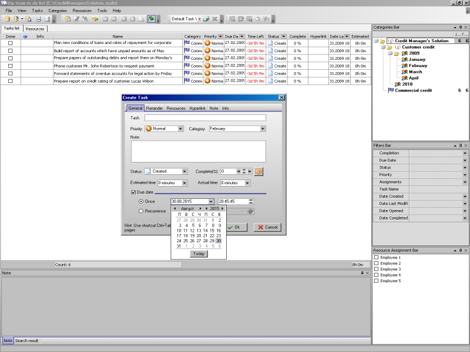The image size is (470, 352).
Task: Click the Task name input field
Action: click(x=205, y=118)
